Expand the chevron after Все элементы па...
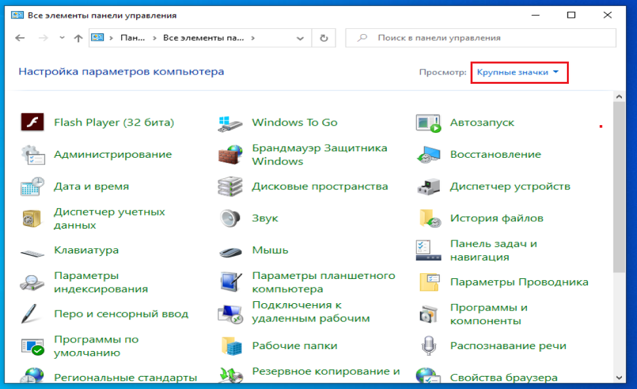Viewport: 637px width, 389px height. [253, 38]
